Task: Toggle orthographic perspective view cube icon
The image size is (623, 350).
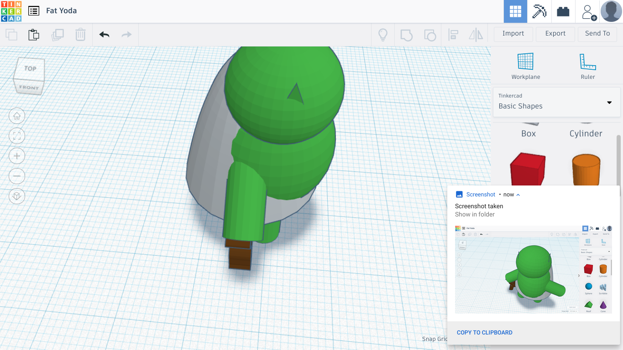Action: 17,196
